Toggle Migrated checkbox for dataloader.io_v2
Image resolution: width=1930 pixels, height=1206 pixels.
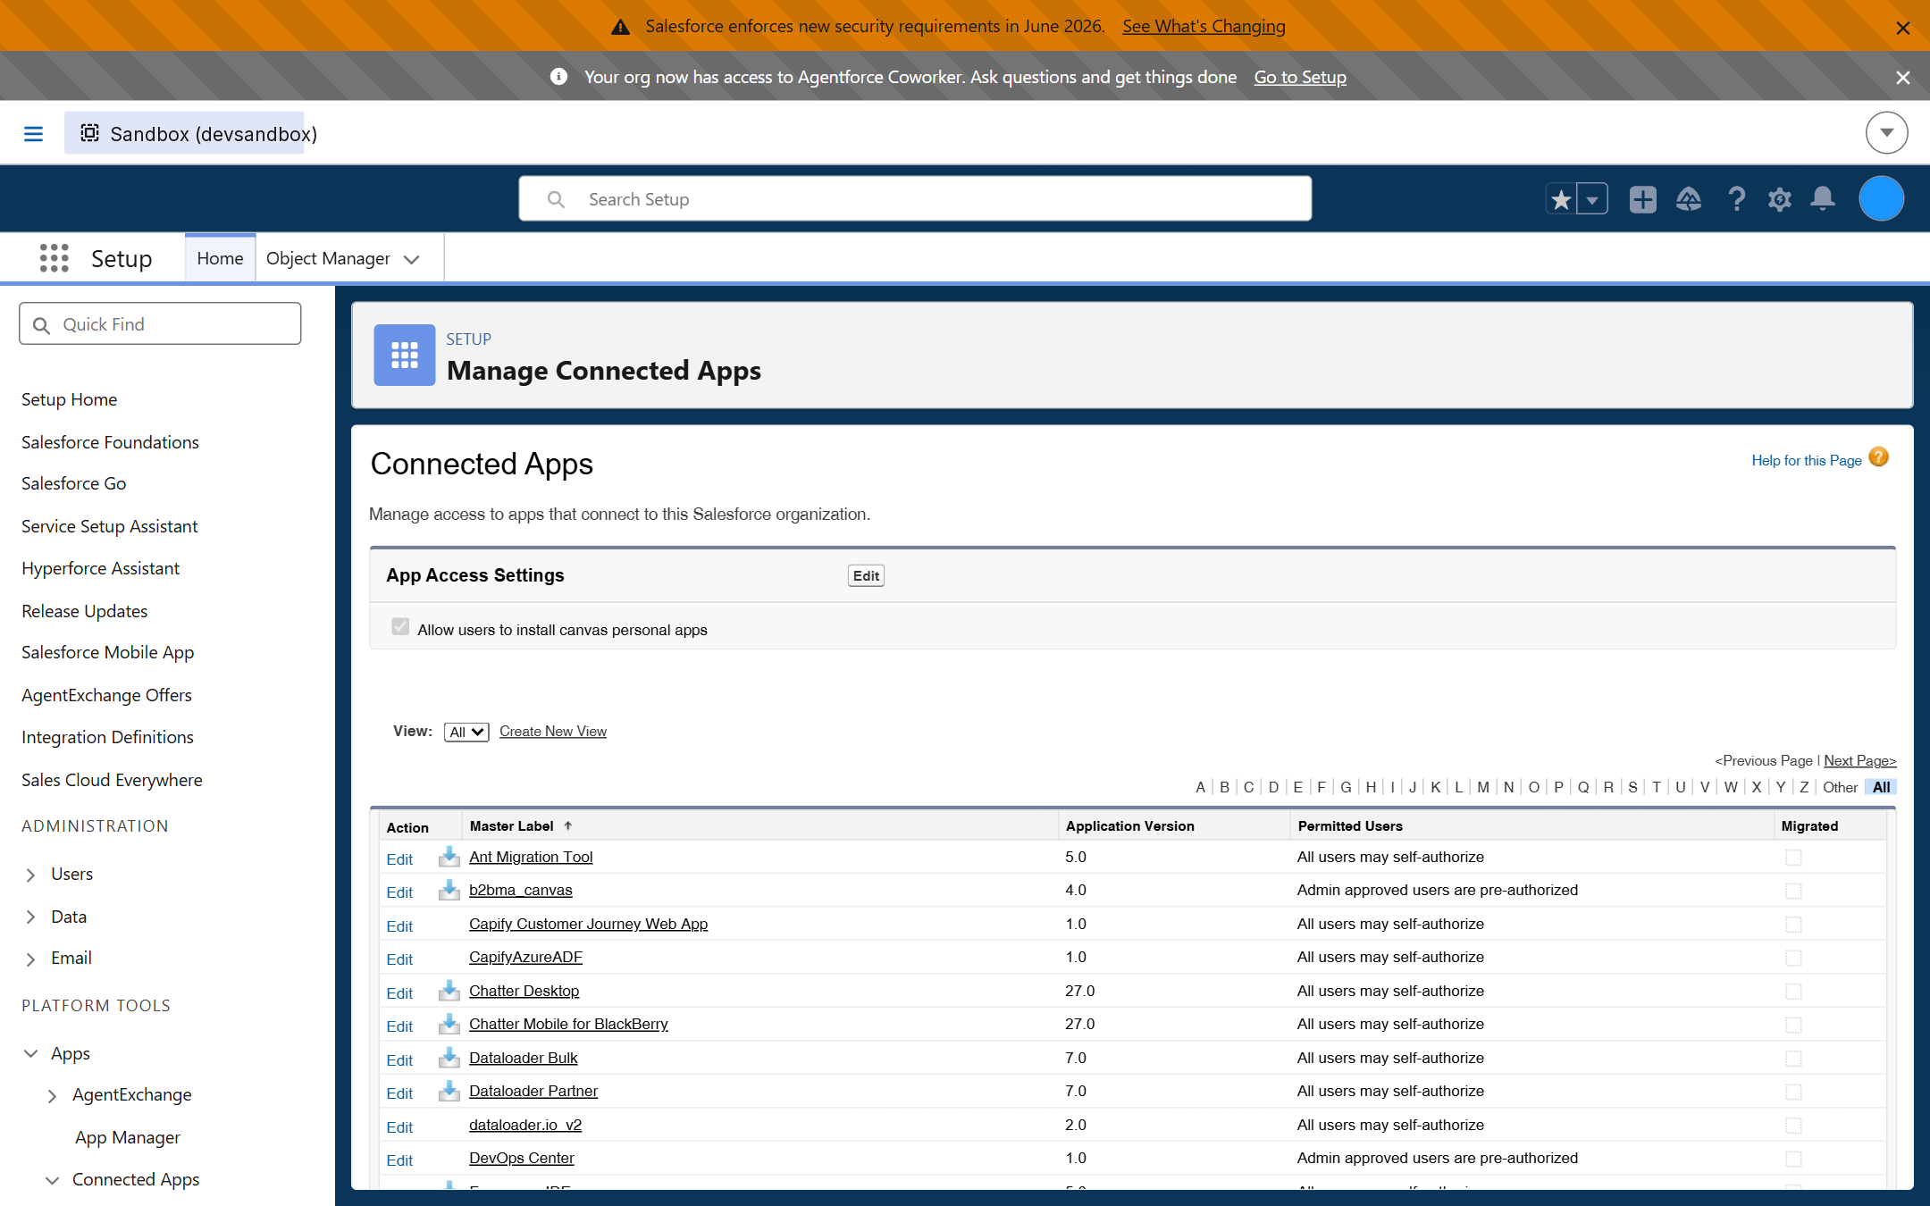tap(1793, 1126)
